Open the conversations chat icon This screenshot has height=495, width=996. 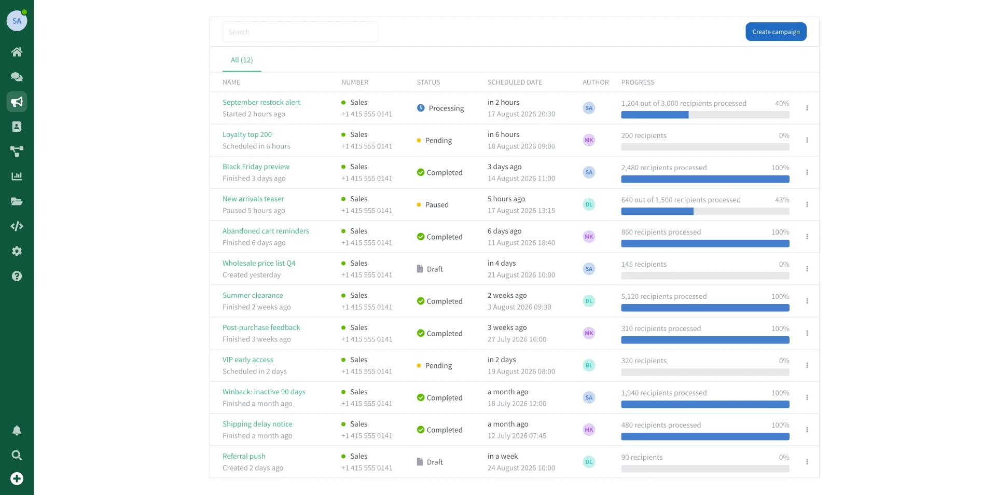click(17, 77)
